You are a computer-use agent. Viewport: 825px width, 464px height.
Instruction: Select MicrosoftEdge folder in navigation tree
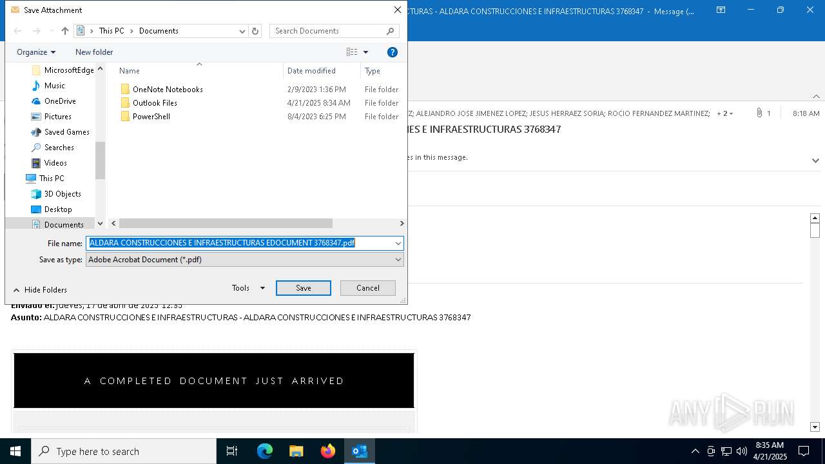tap(63, 70)
